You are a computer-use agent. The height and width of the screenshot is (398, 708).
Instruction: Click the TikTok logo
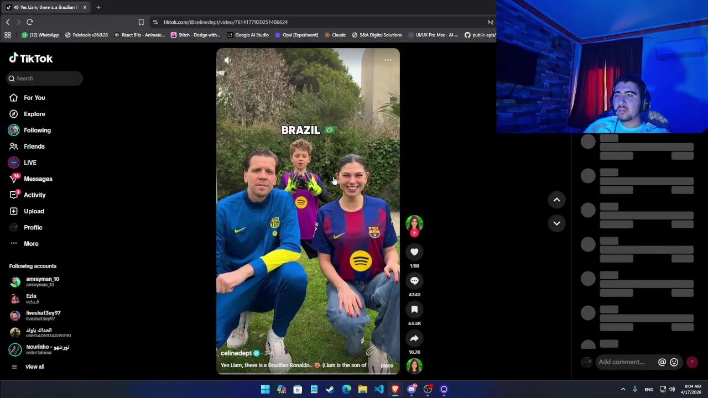coord(31,59)
